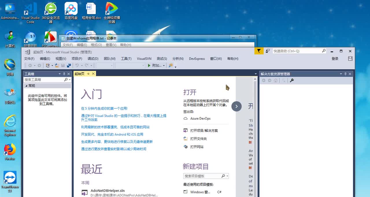Close the 起始页 tab
The width and height of the screenshot is (370, 197).
point(93,74)
